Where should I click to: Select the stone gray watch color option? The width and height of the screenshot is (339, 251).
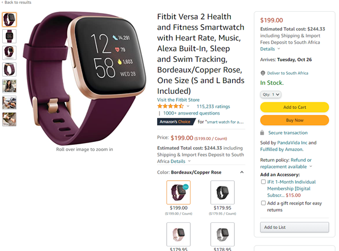click(222, 234)
